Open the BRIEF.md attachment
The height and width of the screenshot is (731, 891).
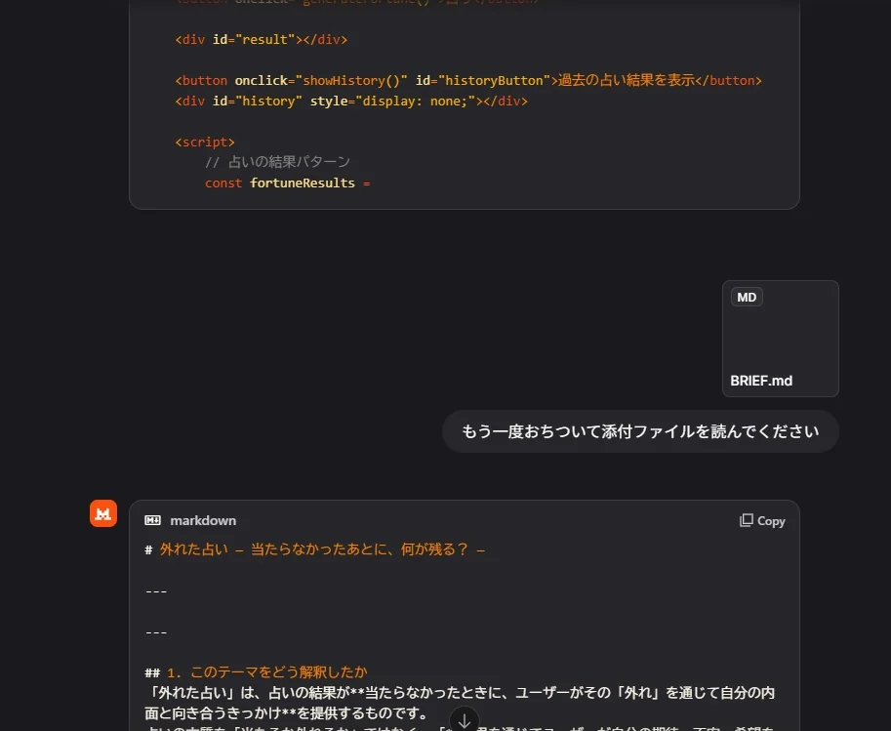(780, 339)
